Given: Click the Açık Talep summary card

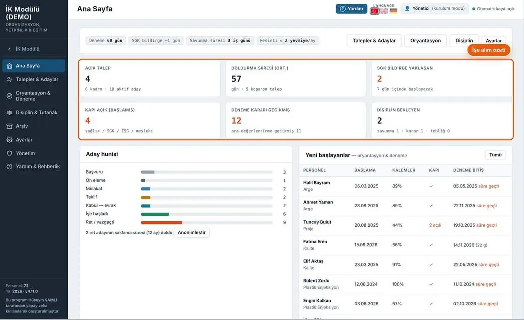Looking at the screenshot, I should [x=150, y=79].
